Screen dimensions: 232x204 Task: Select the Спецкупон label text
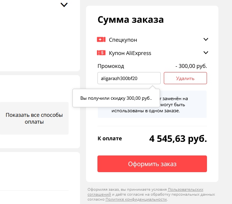tap(123, 40)
